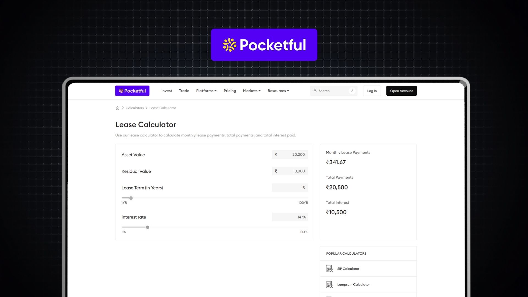Expand the Platforms dropdown menu
Screen dimensions: 528x297
point(206,91)
